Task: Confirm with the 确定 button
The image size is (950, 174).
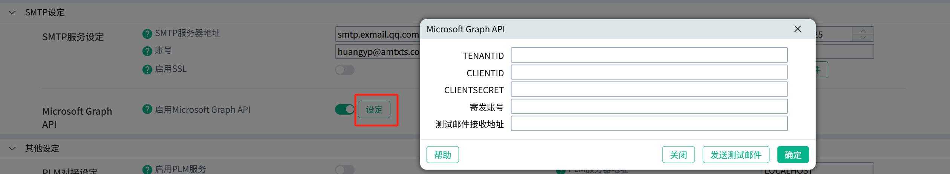Action: pos(793,155)
